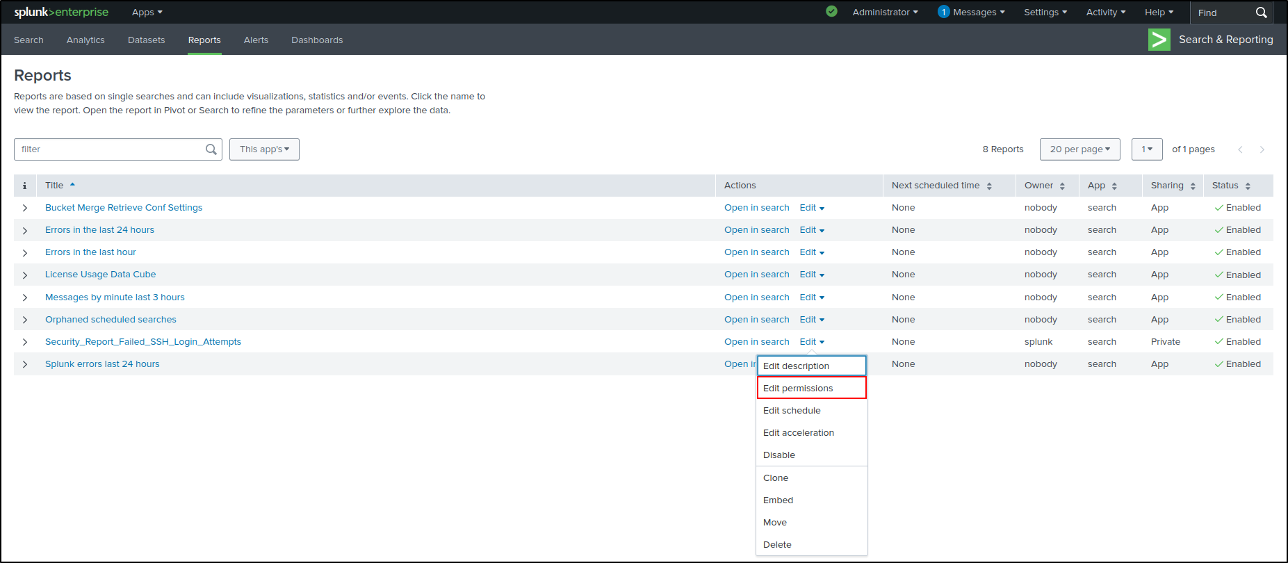Click the Messages count badge

[x=943, y=12]
